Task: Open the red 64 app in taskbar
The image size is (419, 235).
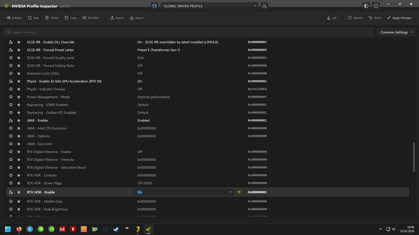Action: pyautogui.click(x=62, y=229)
